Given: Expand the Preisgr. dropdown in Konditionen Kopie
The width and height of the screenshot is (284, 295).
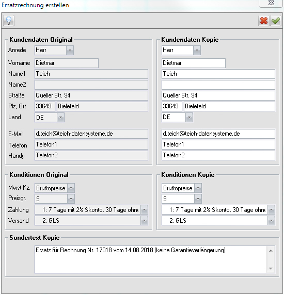Looking at the screenshot, I should [198, 199].
